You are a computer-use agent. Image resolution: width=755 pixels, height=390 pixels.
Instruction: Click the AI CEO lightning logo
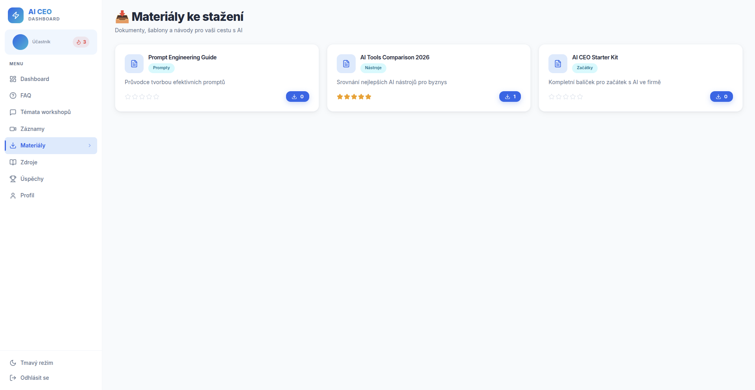click(16, 15)
